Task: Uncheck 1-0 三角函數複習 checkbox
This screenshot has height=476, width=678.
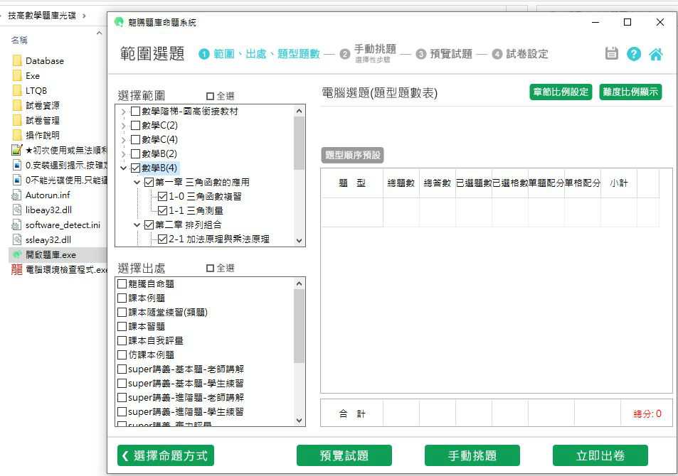Action: pos(163,197)
